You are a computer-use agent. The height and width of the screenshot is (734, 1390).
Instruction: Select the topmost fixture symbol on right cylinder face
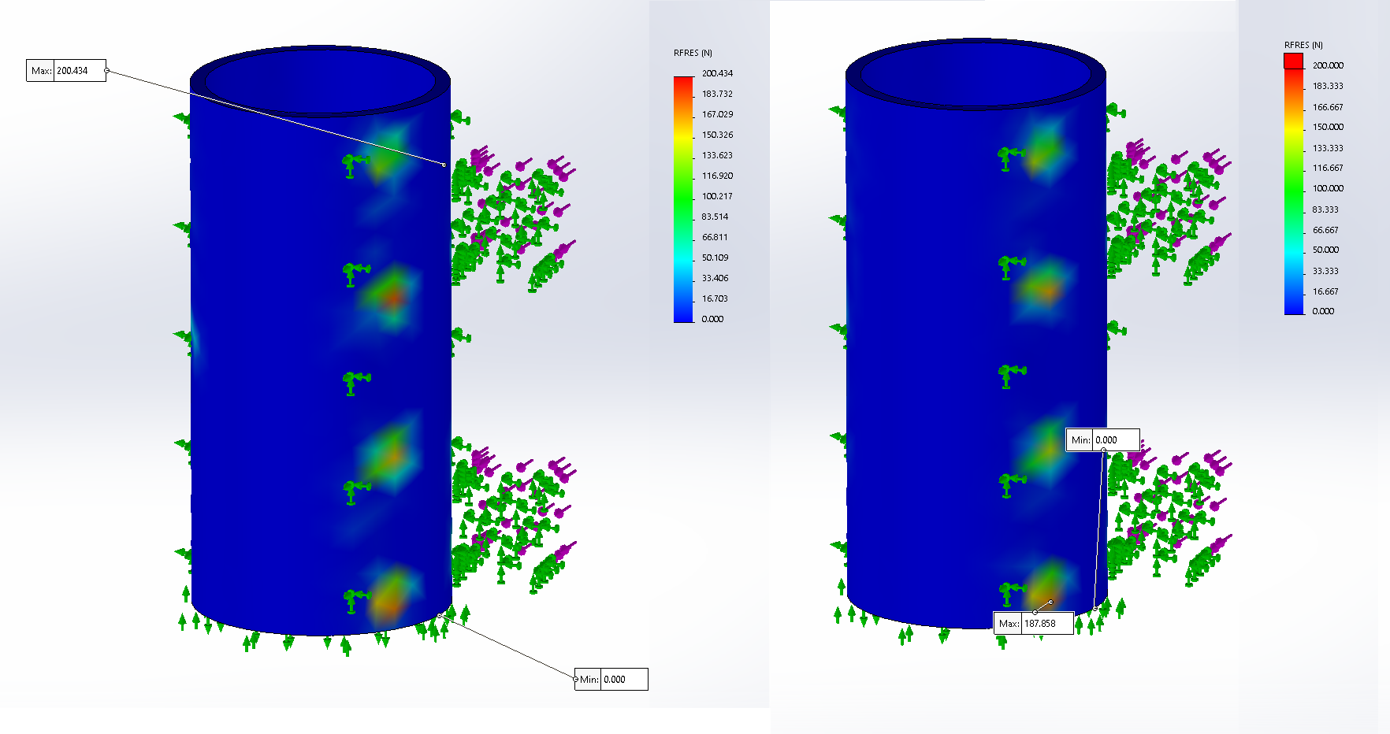[1010, 155]
